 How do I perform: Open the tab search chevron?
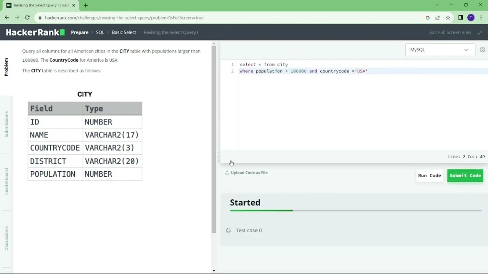click(437, 5)
